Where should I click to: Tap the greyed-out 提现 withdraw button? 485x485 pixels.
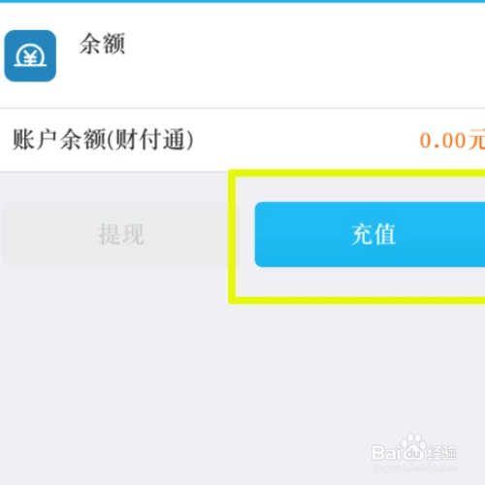(115, 235)
